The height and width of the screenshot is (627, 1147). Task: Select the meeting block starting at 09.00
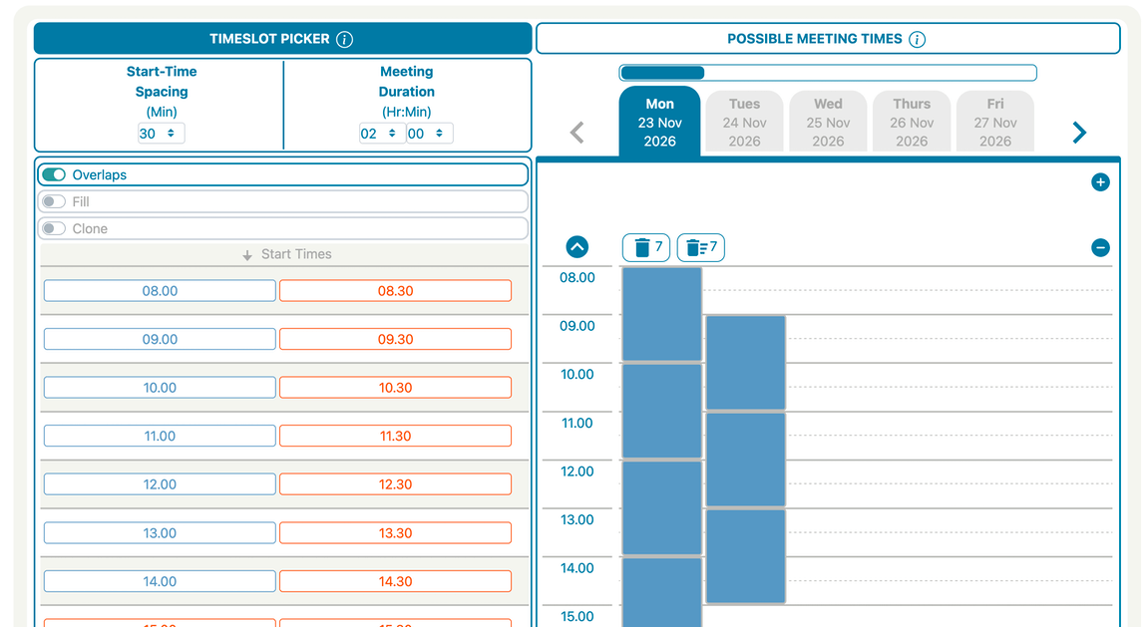click(x=745, y=363)
